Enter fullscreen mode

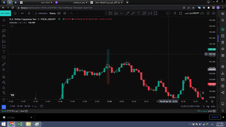pyautogui.click(x=180, y=13)
